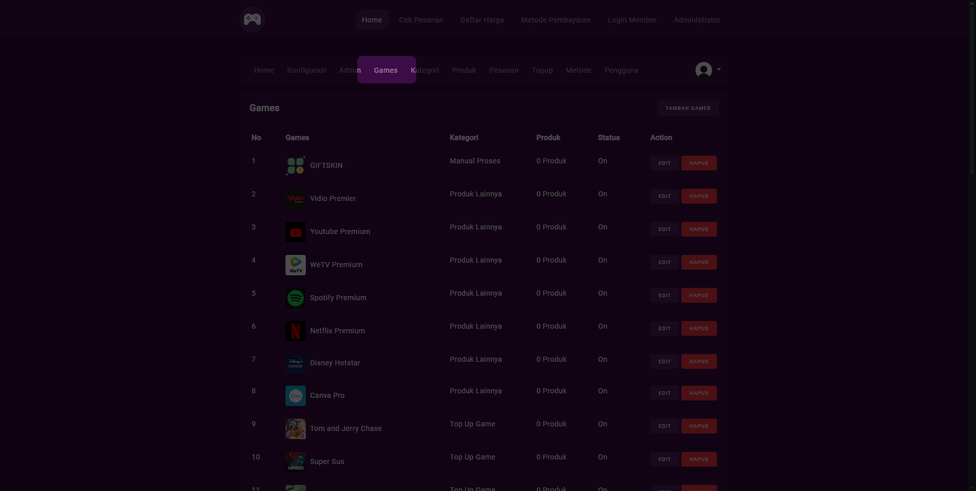The image size is (976, 491).
Task: Open Daftar Harga page
Action: [x=482, y=20]
